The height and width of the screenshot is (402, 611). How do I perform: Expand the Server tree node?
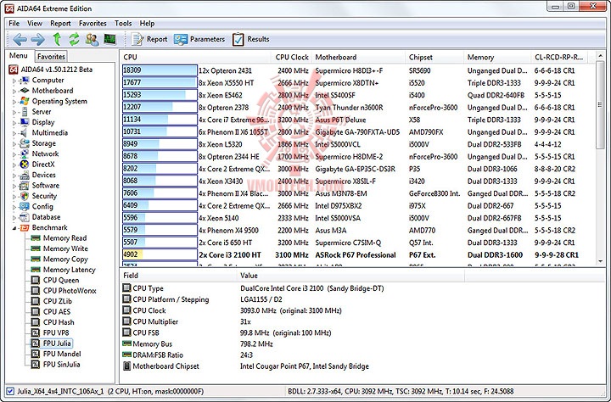point(14,112)
